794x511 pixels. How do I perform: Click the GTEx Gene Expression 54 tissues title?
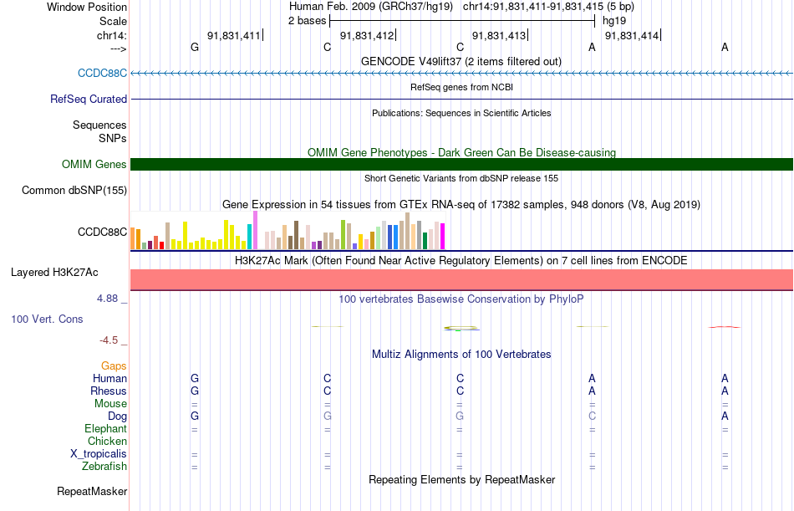point(461,204)
